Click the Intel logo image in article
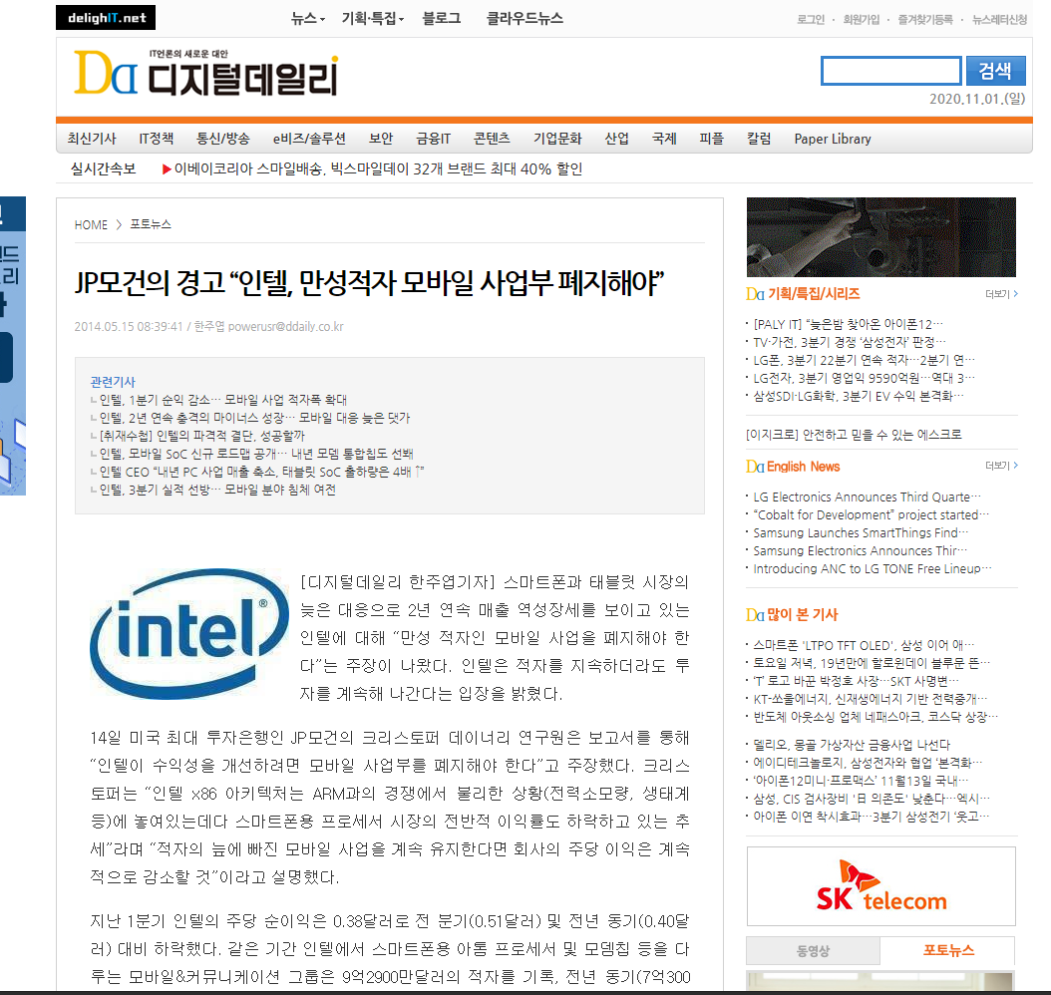The width and height of the screenshot is (1051, 995). (189, 634)
